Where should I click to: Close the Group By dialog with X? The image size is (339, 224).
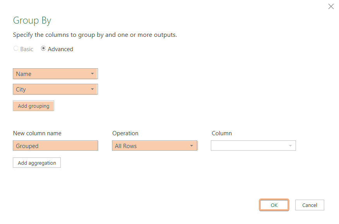pos(331,6)
